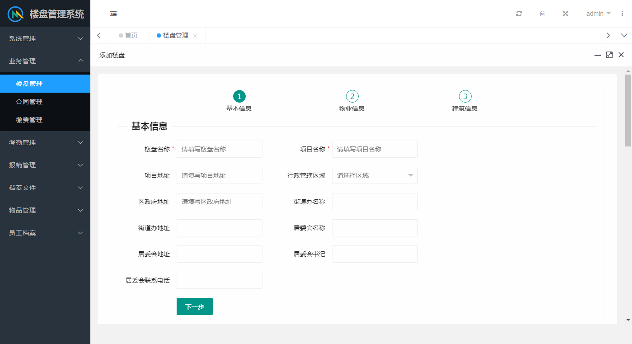632x344 pixels.
Task: Click the refresh icon in top bar
Action: click(519, 14)
